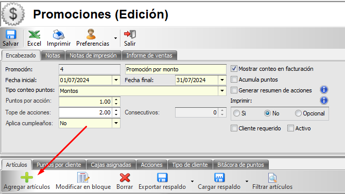The width and height of the screenshot is (345, 194).
Task: Enable Acumula puntos checkbox
Action: 234,80
